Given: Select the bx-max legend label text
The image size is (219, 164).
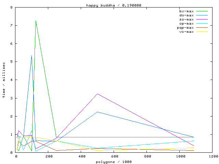Looking at the screenshot, I should 186,11.
